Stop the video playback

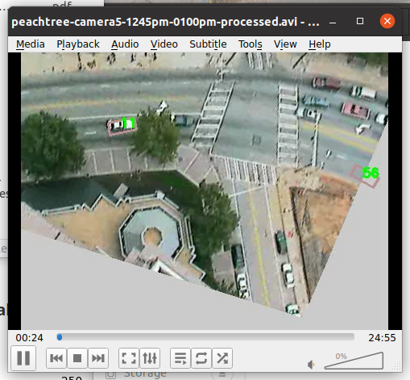point(77,358)
